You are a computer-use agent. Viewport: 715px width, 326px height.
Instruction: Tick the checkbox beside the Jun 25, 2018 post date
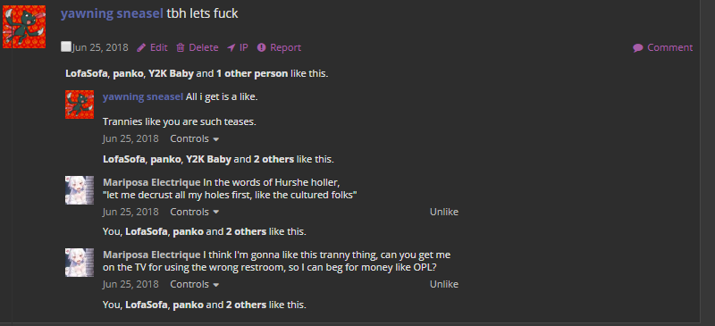(66, 46)
